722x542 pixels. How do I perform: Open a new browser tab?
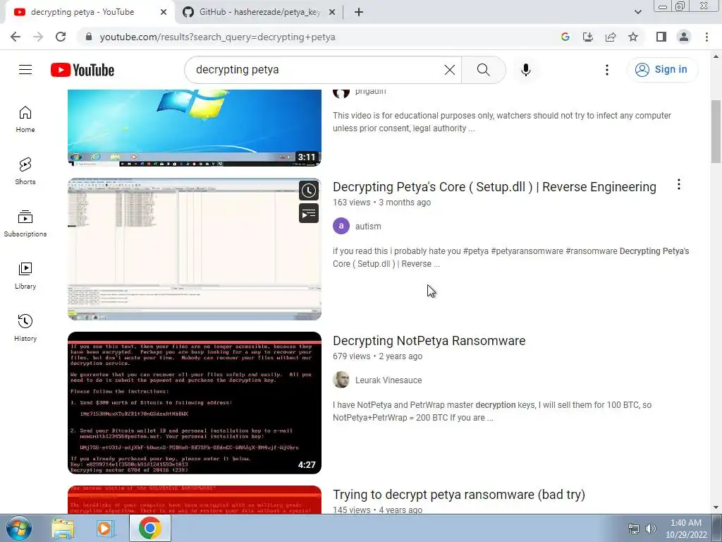point(359,12)
